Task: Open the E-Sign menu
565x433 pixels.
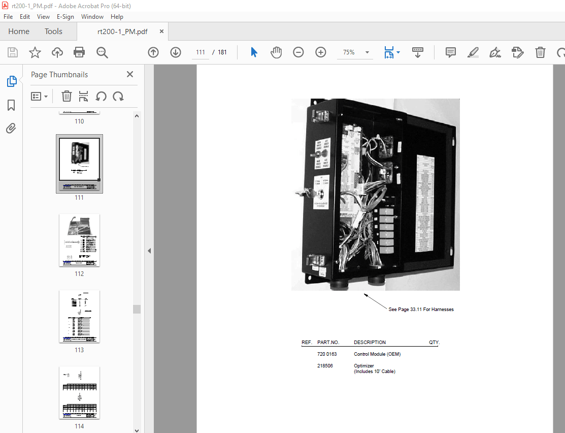Action: pos(65,16)
